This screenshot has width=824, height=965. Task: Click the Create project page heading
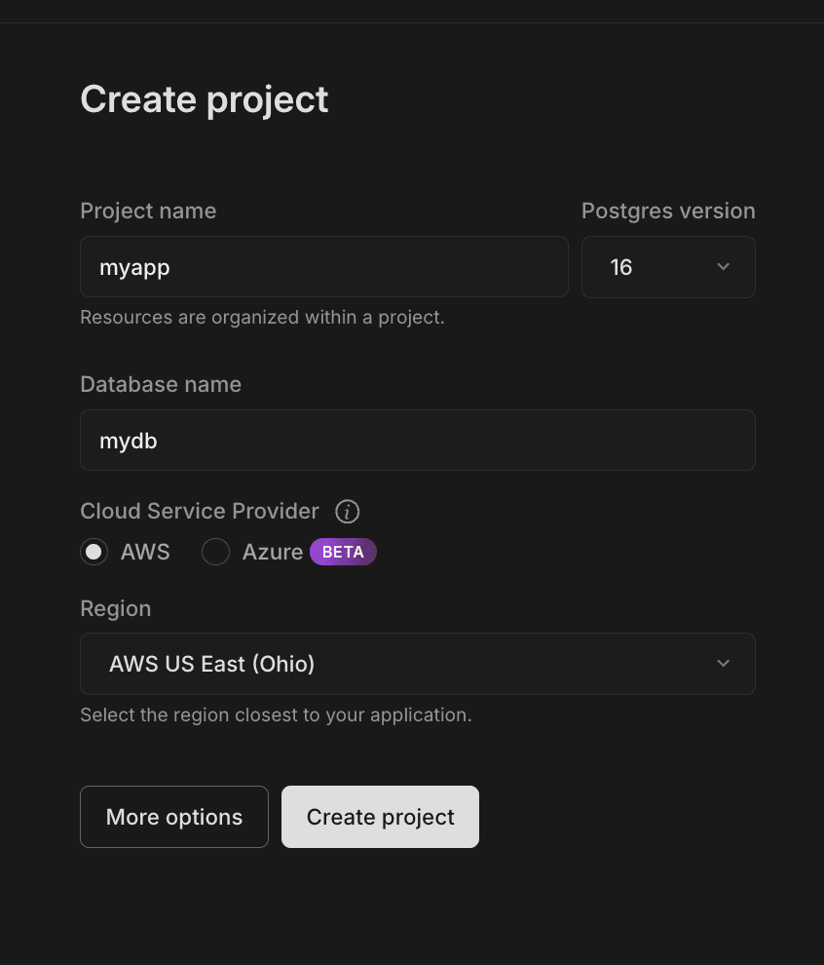205,99
